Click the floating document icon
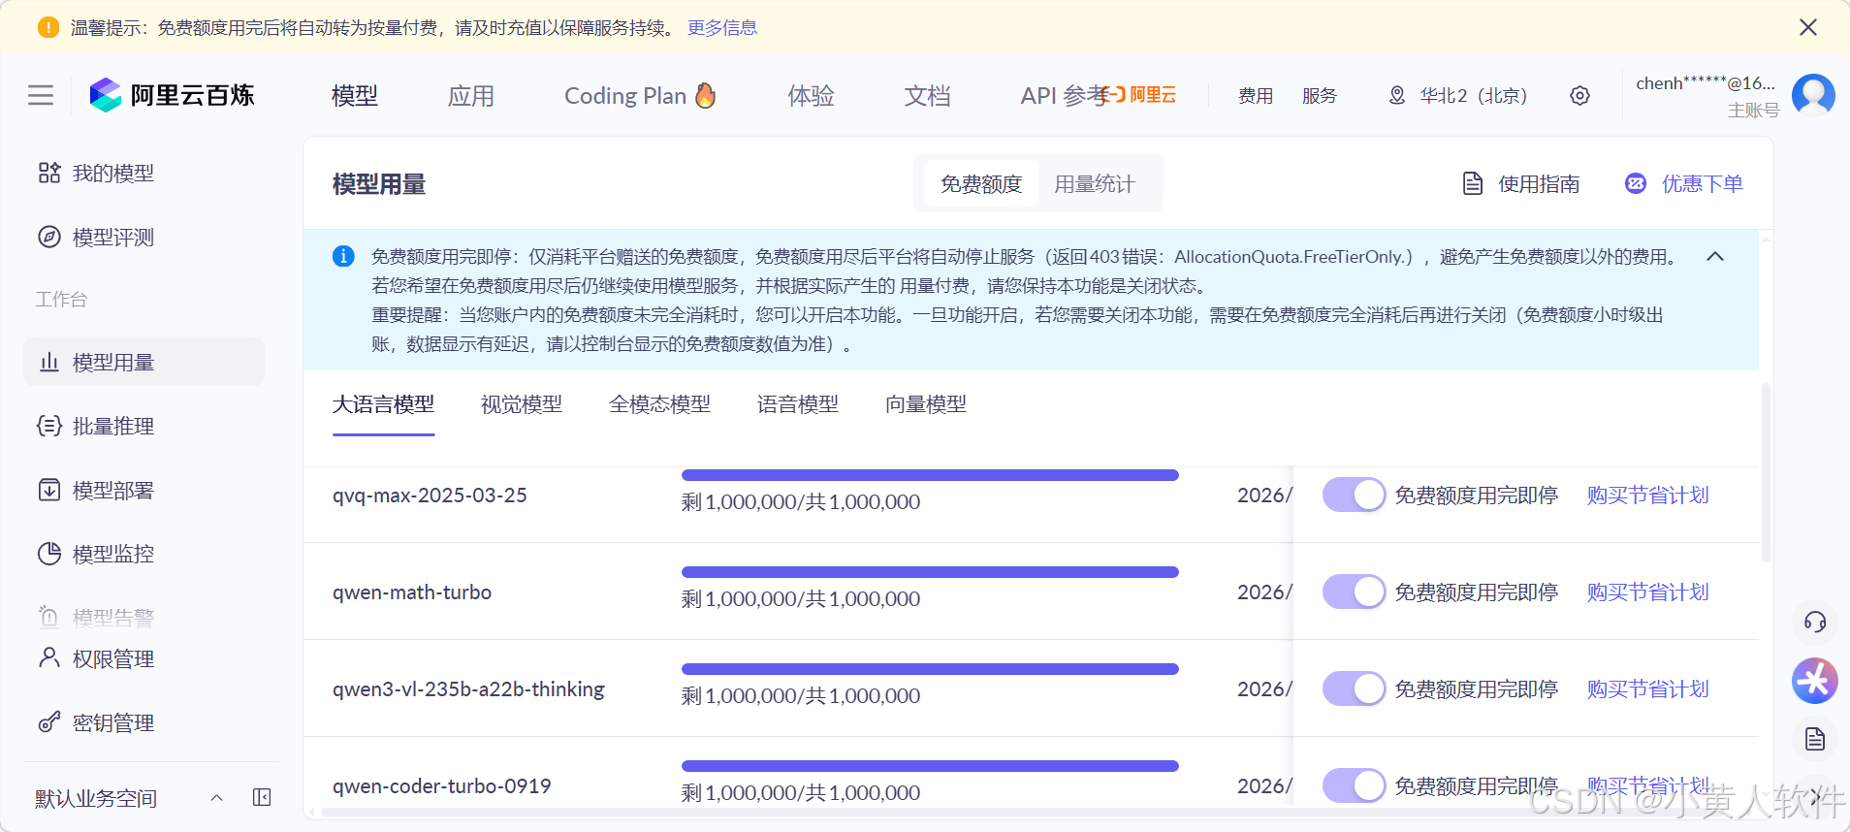This screenshot has height=832, width=1850. tap(1815, 740)
